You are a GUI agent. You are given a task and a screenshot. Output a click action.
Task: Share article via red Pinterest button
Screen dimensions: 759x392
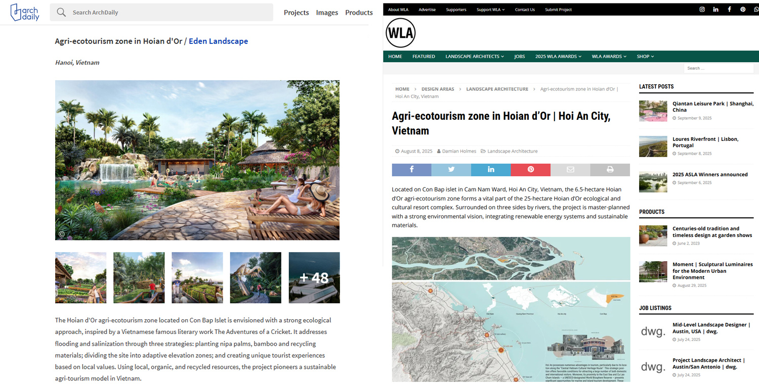click(531, 170)
